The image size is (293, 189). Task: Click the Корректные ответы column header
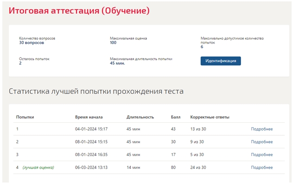(210, 117)
